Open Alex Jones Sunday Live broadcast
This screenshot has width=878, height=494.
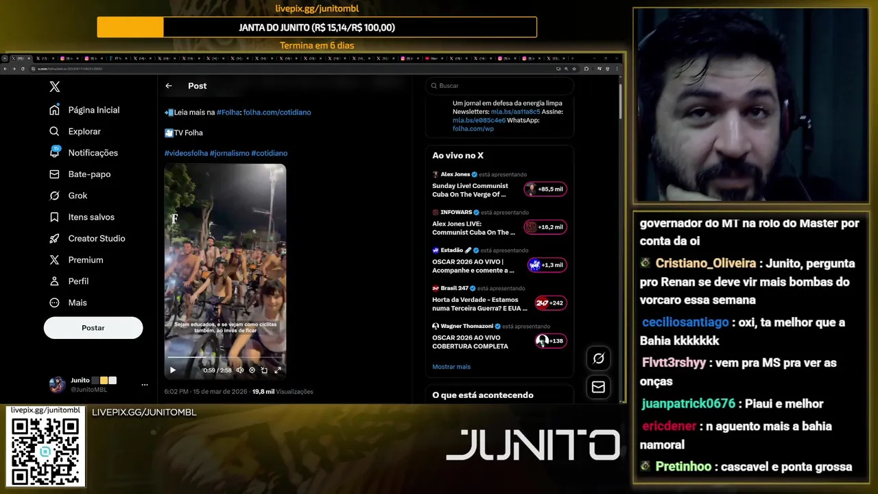click(x=471, y=190)
